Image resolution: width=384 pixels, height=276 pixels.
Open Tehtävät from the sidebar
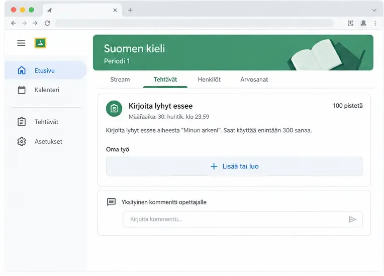(x=46, y=122)
